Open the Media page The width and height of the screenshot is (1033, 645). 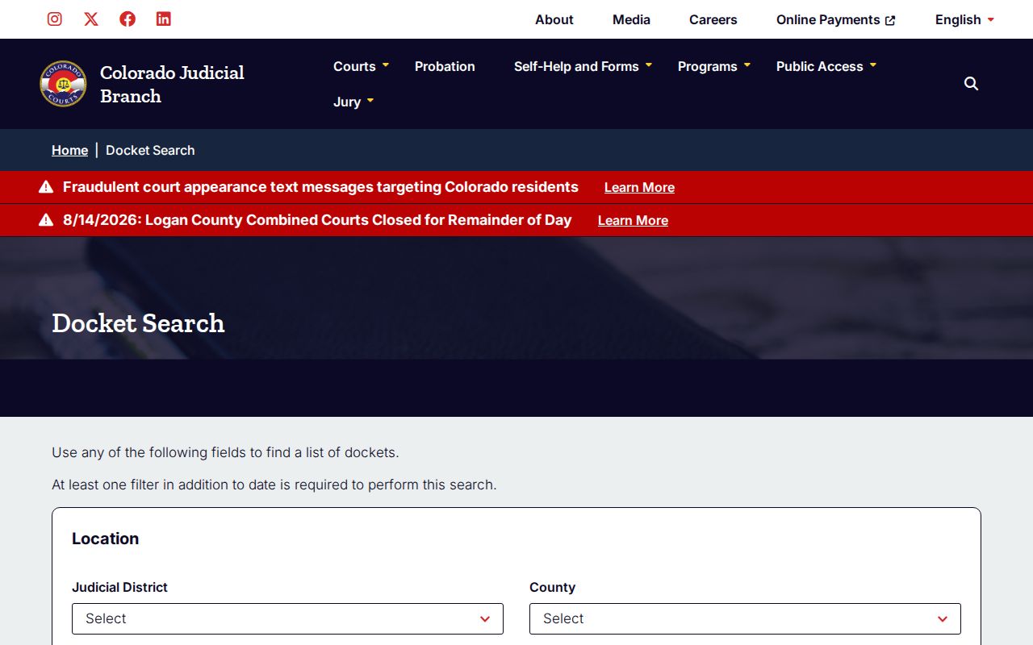(x=631, y=19)
